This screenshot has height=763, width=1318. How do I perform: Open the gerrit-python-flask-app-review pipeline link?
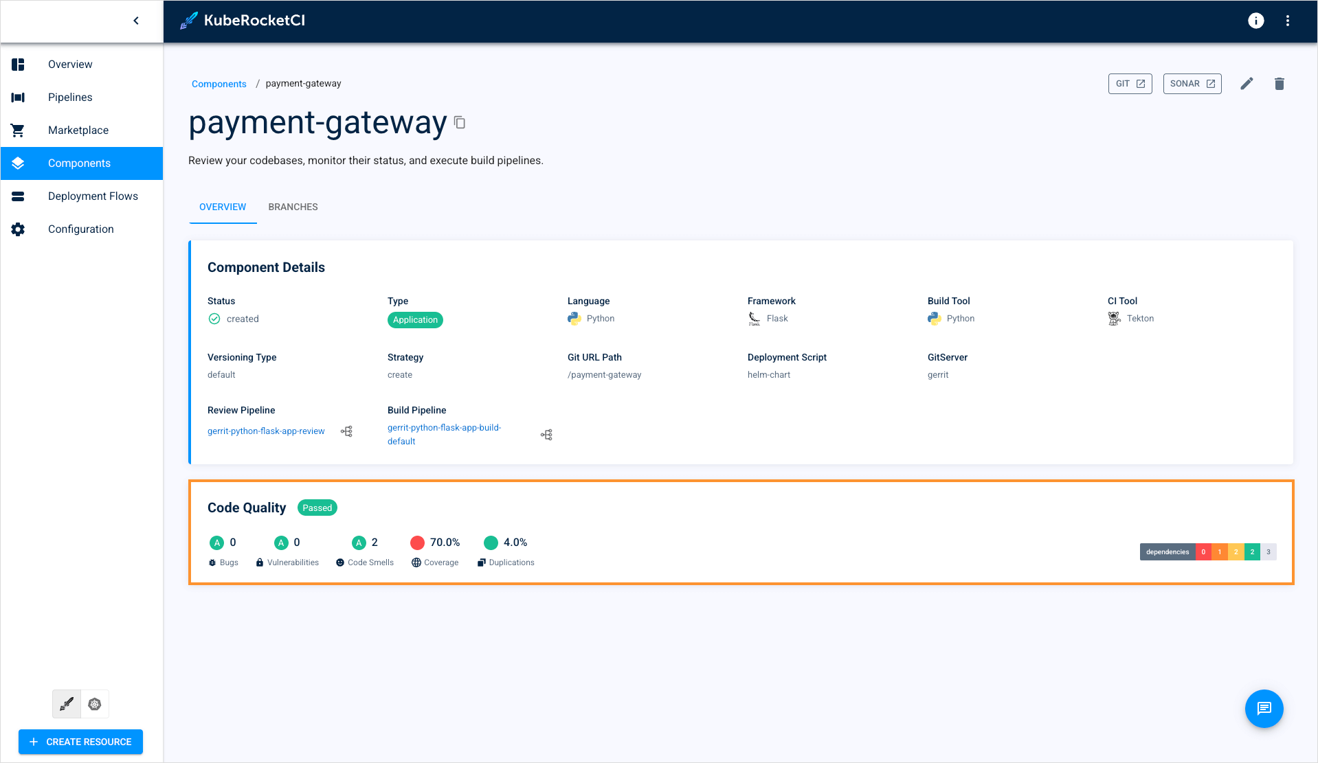tap(266, 431)
